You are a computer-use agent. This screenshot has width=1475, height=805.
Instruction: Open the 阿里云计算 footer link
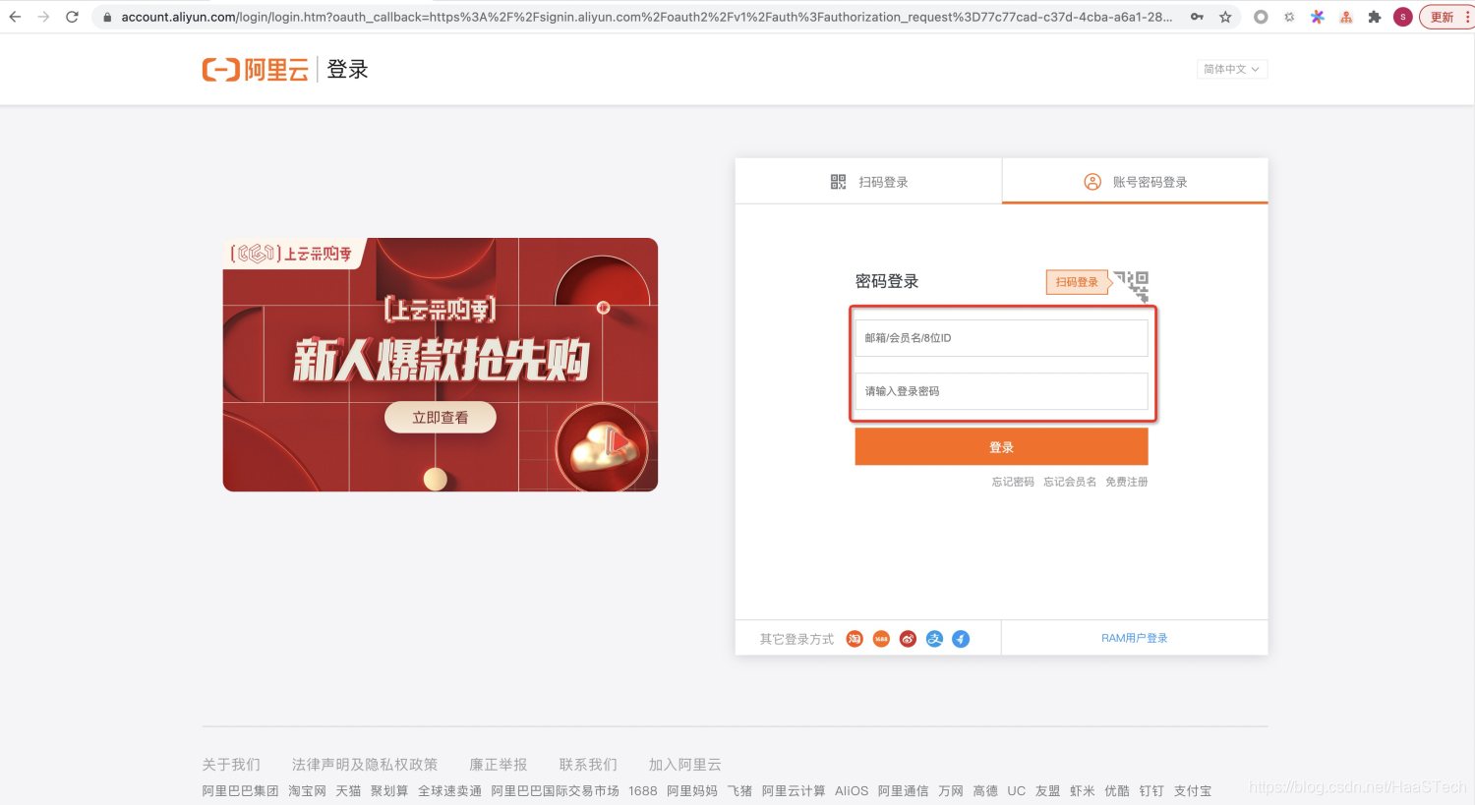pos(794,791)
